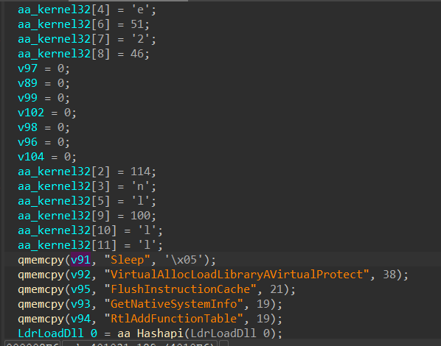Click the 'n' character on the aa_kernel32[3] line

click(x=140, y=186)
